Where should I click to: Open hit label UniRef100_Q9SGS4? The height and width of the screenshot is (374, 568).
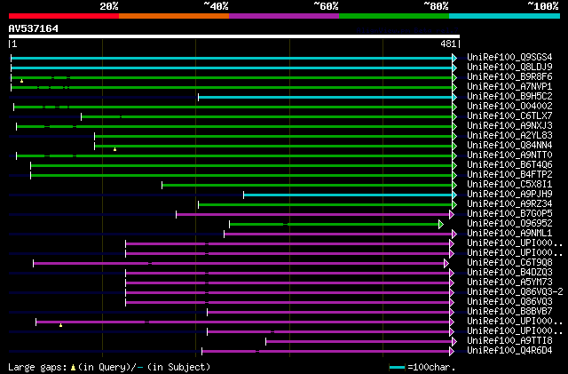pos(509,58)
